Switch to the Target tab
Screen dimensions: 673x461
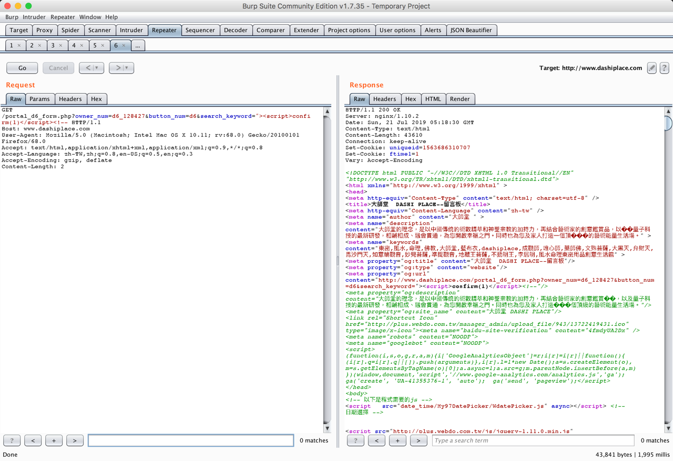point(19,30)
